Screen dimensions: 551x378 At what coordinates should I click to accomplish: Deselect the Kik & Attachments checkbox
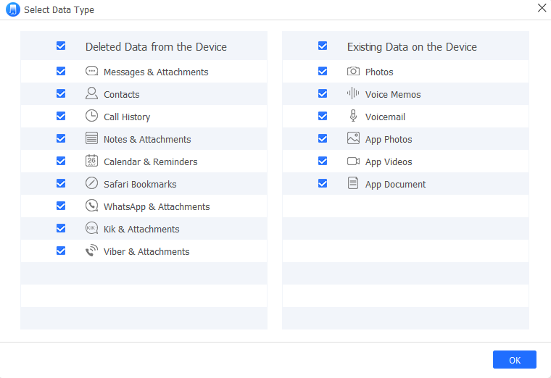click(61, 228)
